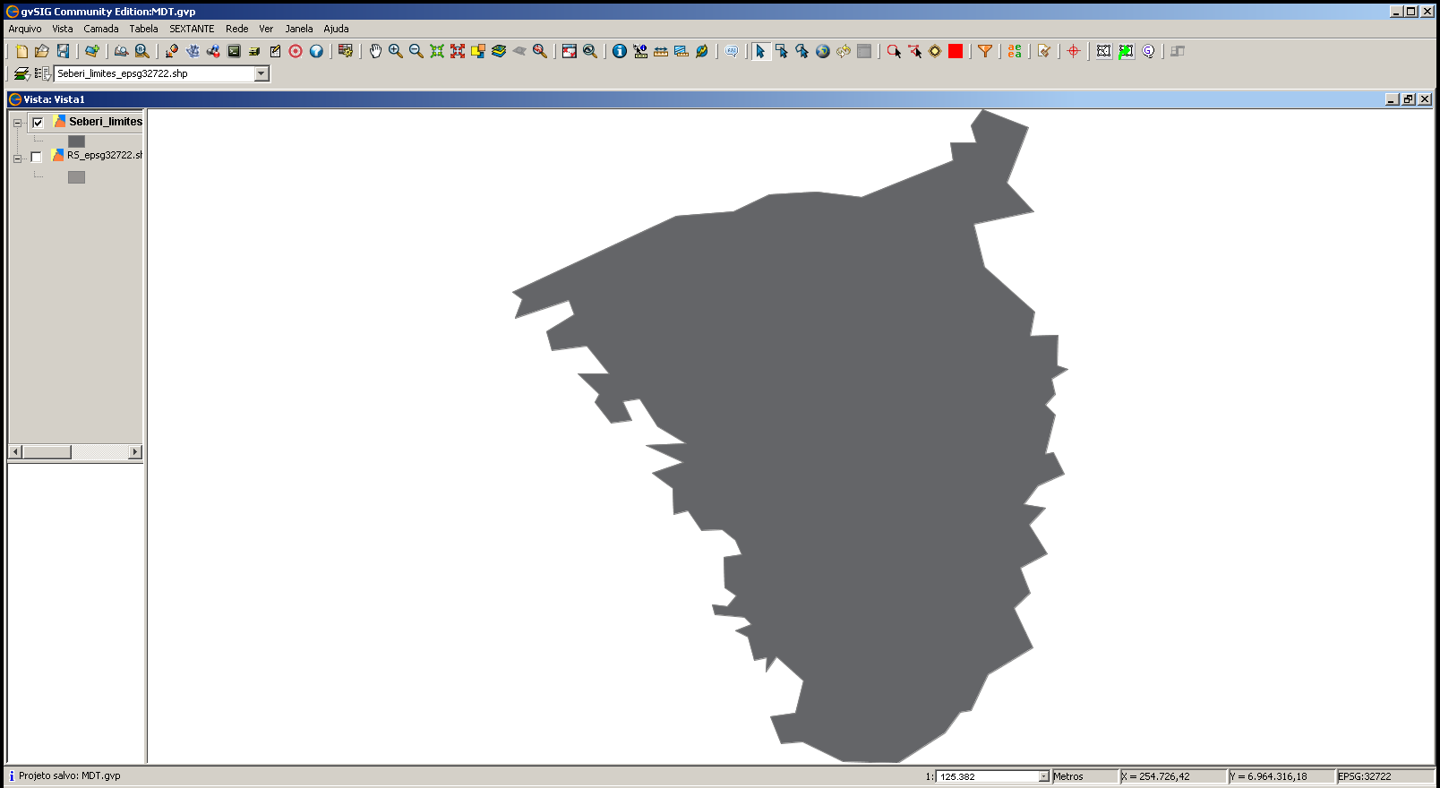Uncheck the Seberi_limites layer visibility checkbox
The image size is (1440, 788).
tap(38, 123)
